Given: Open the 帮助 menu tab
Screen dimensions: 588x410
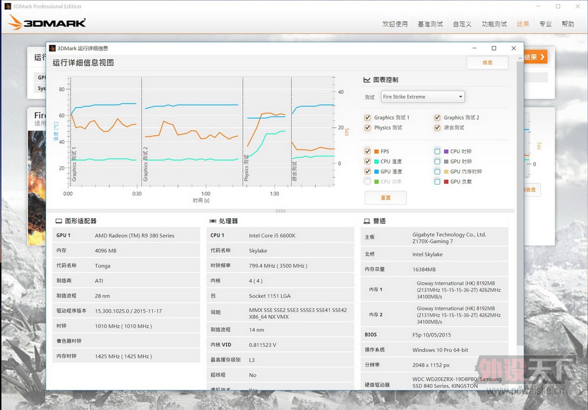Looking at the screenshot, I should pyautogui.click(x=568, y=24).
